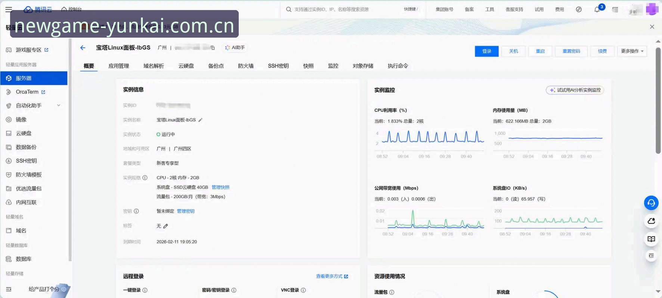
Task: Click the blue 登录 button
Action: point(487,51)
